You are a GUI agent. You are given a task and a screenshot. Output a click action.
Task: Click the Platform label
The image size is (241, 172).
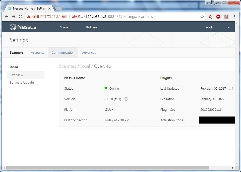[70, 109]
